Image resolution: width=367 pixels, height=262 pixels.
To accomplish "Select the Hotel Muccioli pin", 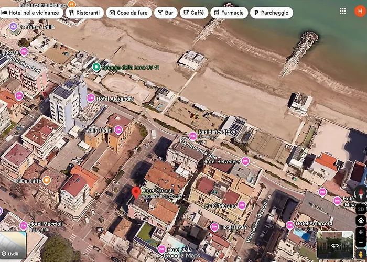I will click(24, 226).
